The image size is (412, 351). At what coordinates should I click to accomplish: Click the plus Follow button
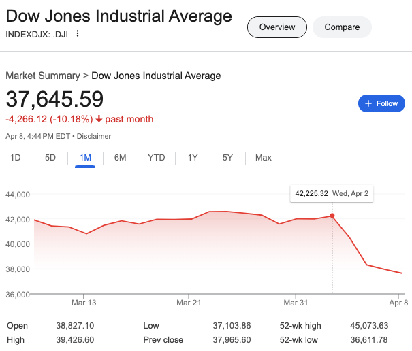pos(381,103)
